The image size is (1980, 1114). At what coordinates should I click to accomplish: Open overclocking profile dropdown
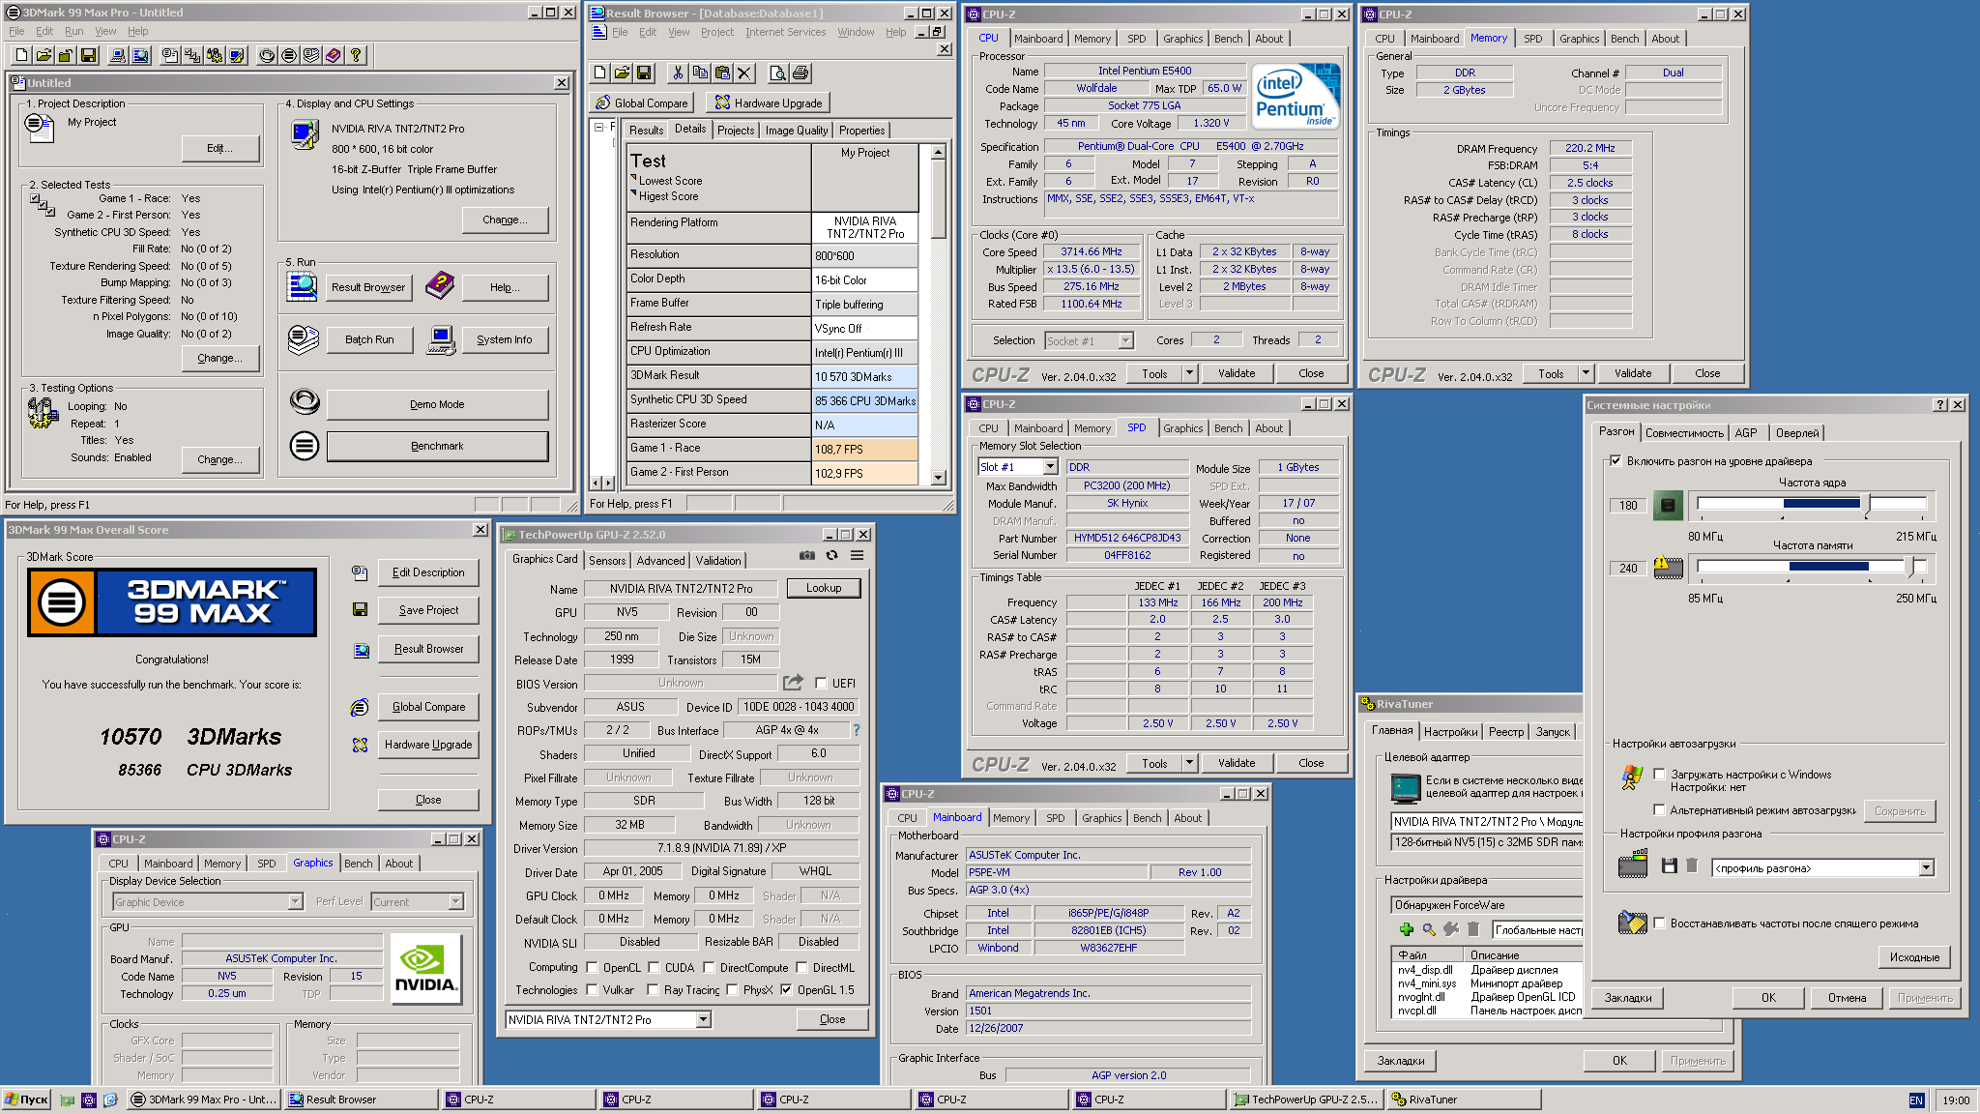click(x=1925, y=867)
